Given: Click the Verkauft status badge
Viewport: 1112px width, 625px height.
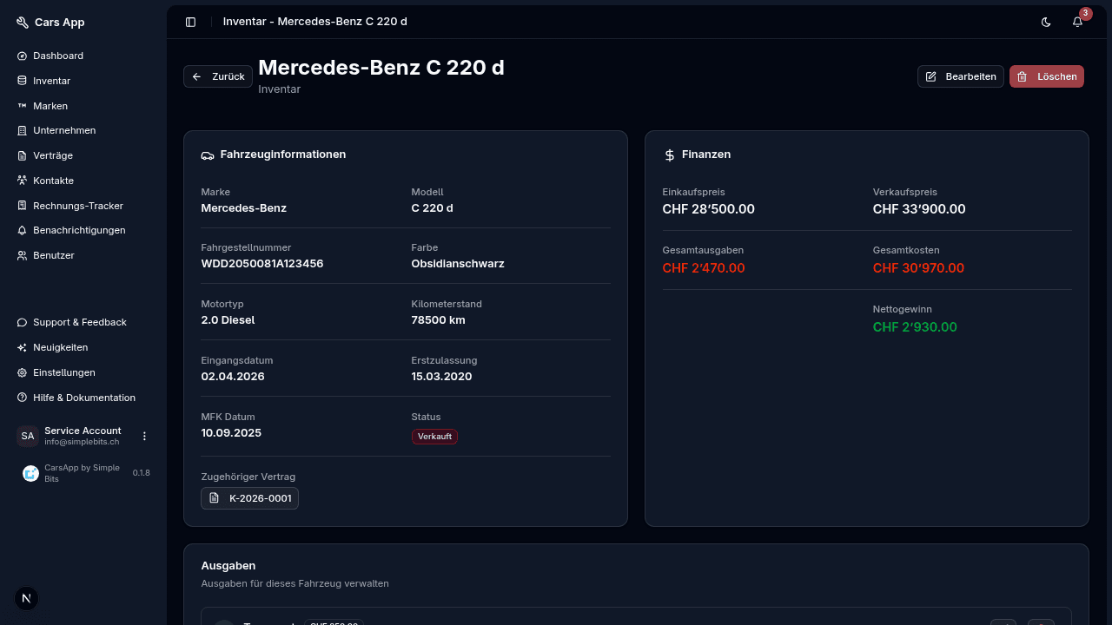Looking at the screenshot, I should pos(434,437).
